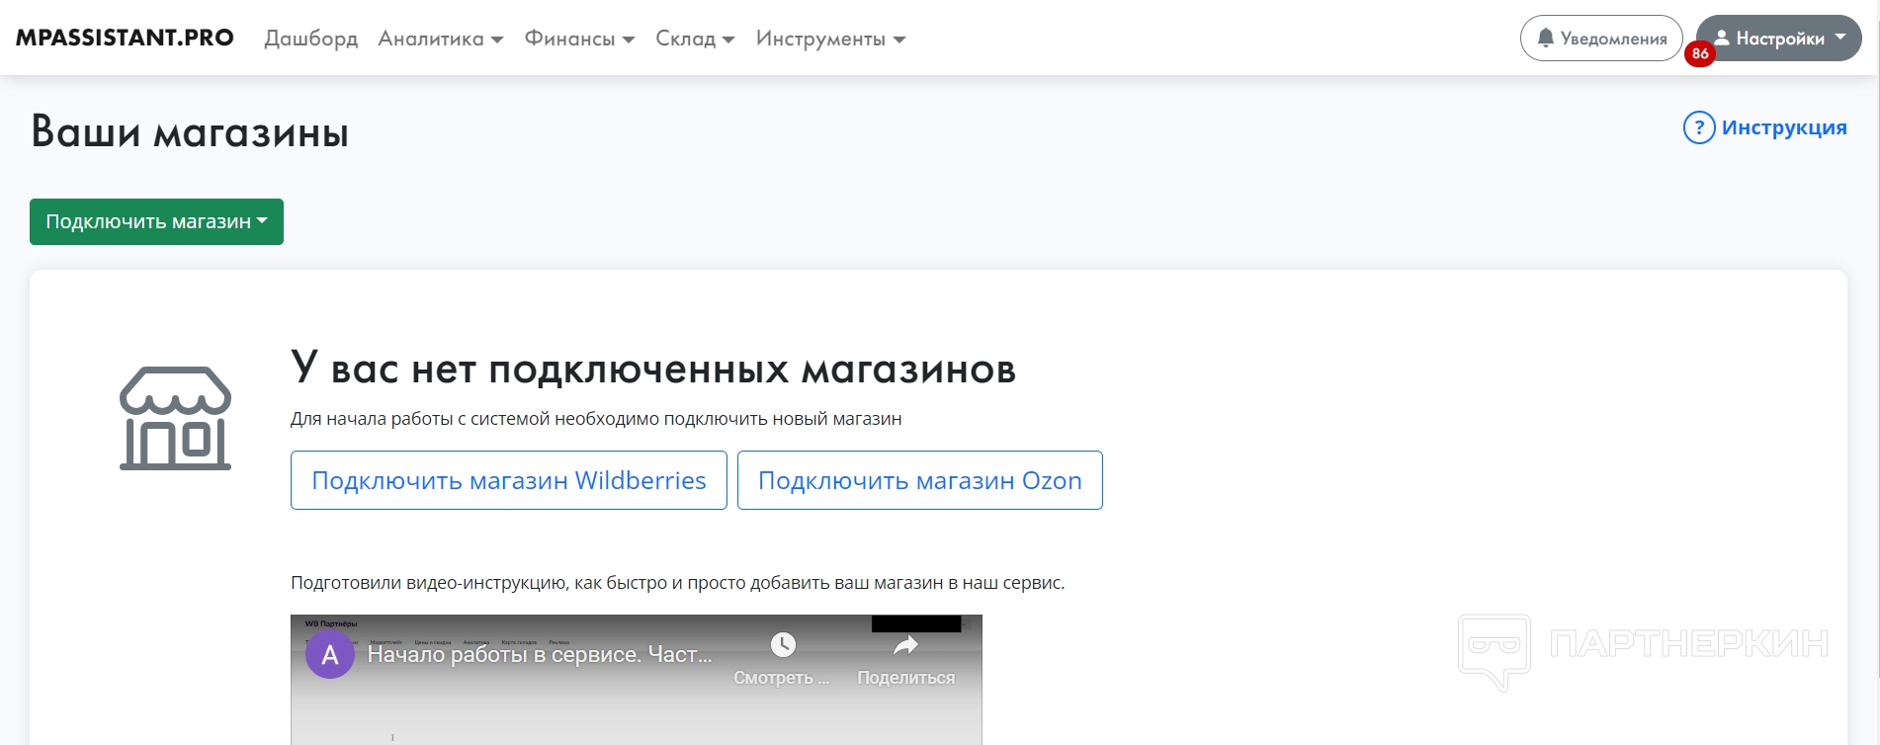1880x745 pixels.
Task: Expand the Финансы menu
Action: pos(579,39)
